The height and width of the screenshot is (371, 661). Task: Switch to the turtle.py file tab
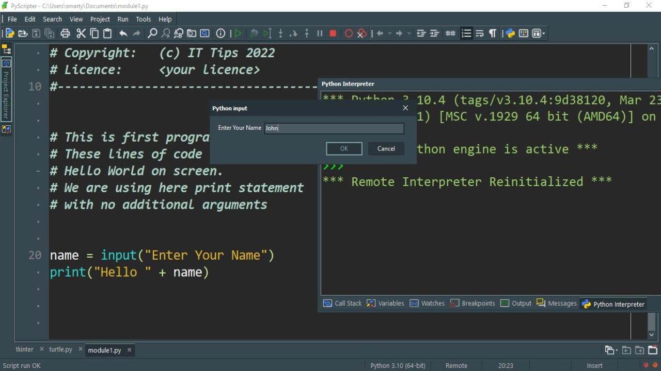pos(60,349)
